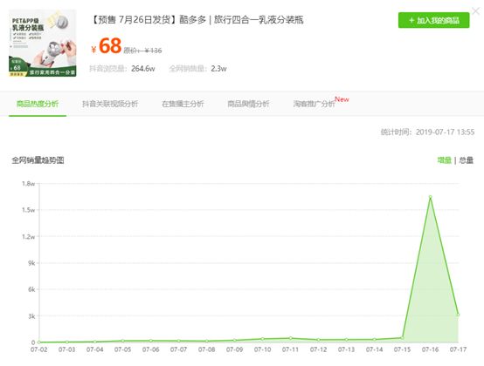Switch to the 抖音关联视频分析 tab
Image resolution: width=484 pixels, height=366 pixels.
pos(110,104)
